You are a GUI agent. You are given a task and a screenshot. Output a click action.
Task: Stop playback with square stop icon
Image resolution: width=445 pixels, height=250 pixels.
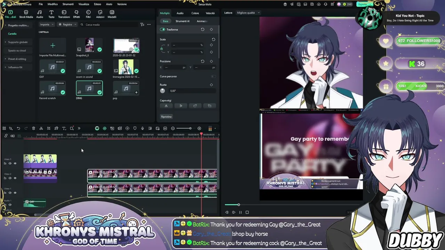247,212
